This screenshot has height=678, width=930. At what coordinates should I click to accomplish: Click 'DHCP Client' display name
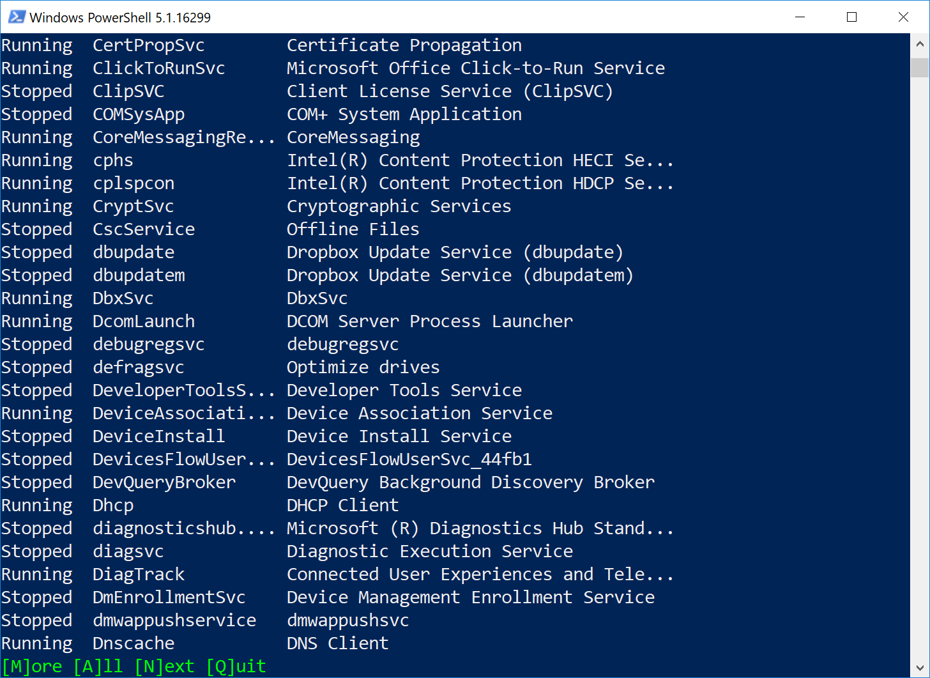(343, 505)
